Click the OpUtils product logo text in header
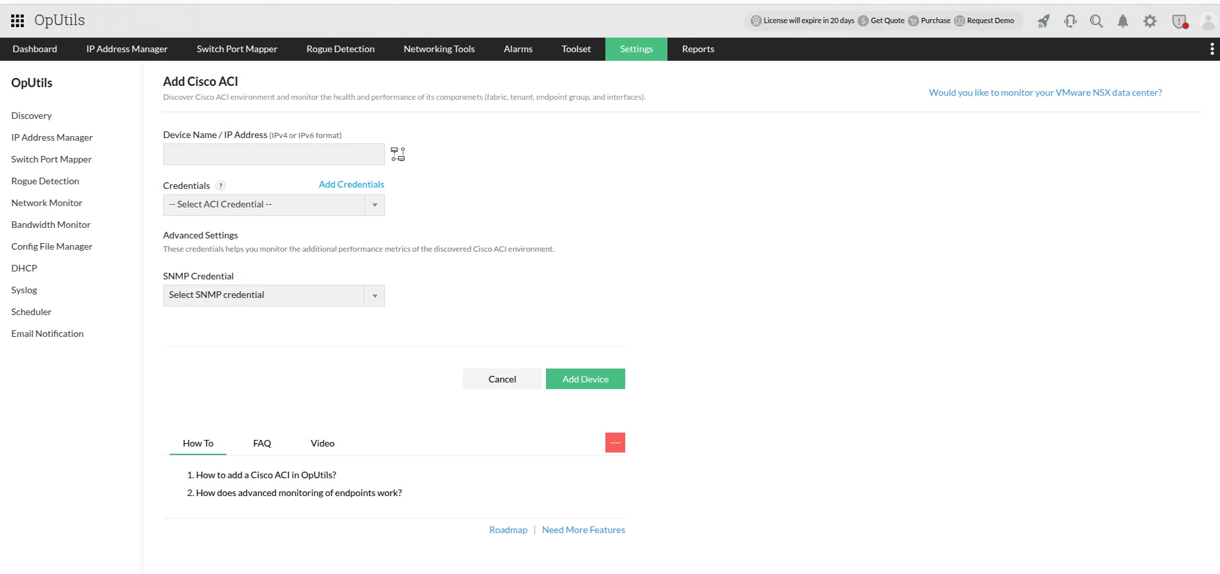The height and width of the screenshot is (574, 1220). coord(59,20)
